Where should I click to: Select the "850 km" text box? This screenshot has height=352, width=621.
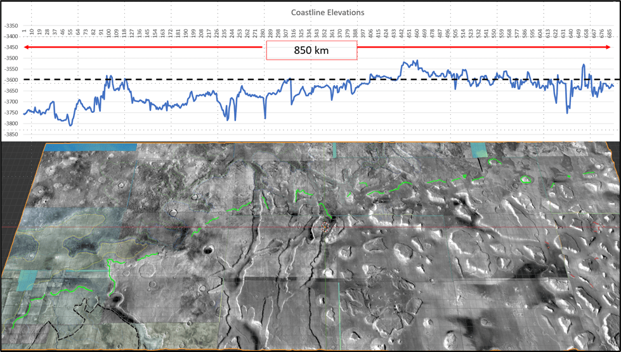(311, 50)
